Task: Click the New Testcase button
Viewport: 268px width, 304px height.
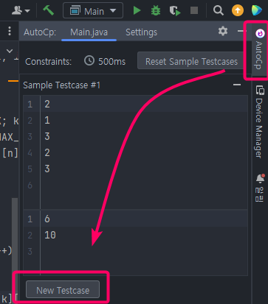Action: [x=63, y=290]
